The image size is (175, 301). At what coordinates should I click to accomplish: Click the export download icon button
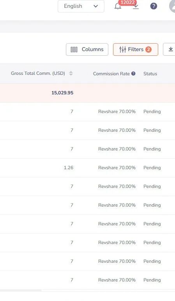(x=170, y=50)
